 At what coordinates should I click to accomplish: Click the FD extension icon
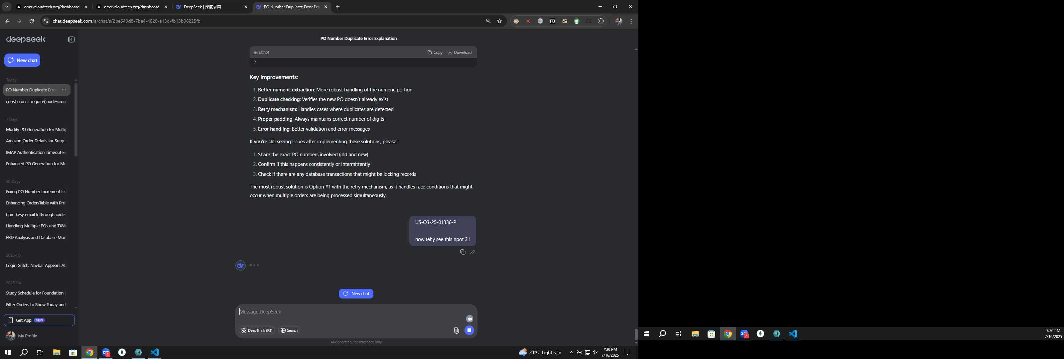tap(552, 21)
